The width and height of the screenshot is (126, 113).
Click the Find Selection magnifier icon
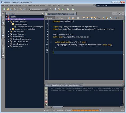coord(84,18)
